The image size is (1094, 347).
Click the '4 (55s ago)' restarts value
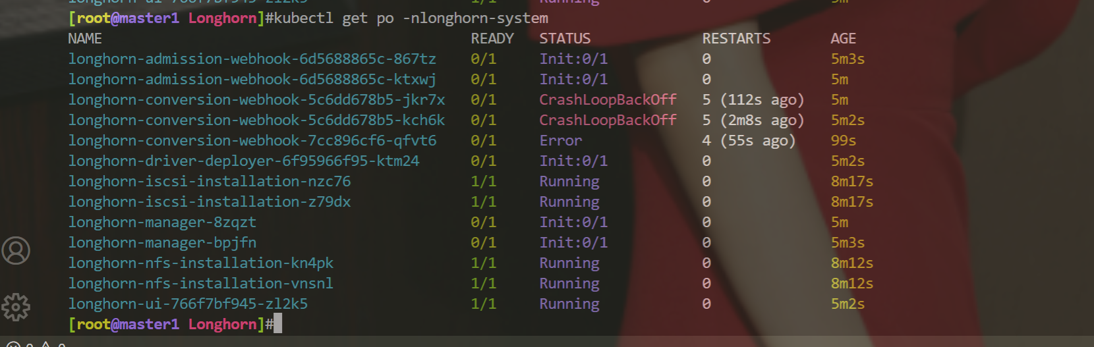point(749,141)
